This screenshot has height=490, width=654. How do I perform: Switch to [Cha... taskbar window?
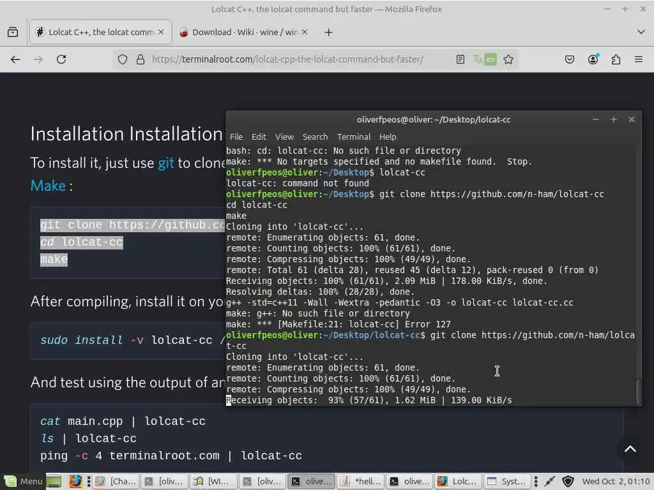point(116,481)
